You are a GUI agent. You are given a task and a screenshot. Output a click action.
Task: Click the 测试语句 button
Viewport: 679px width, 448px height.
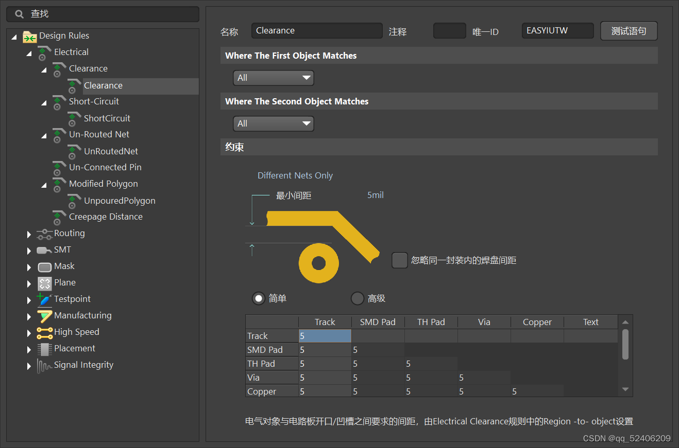click(629, 31)
